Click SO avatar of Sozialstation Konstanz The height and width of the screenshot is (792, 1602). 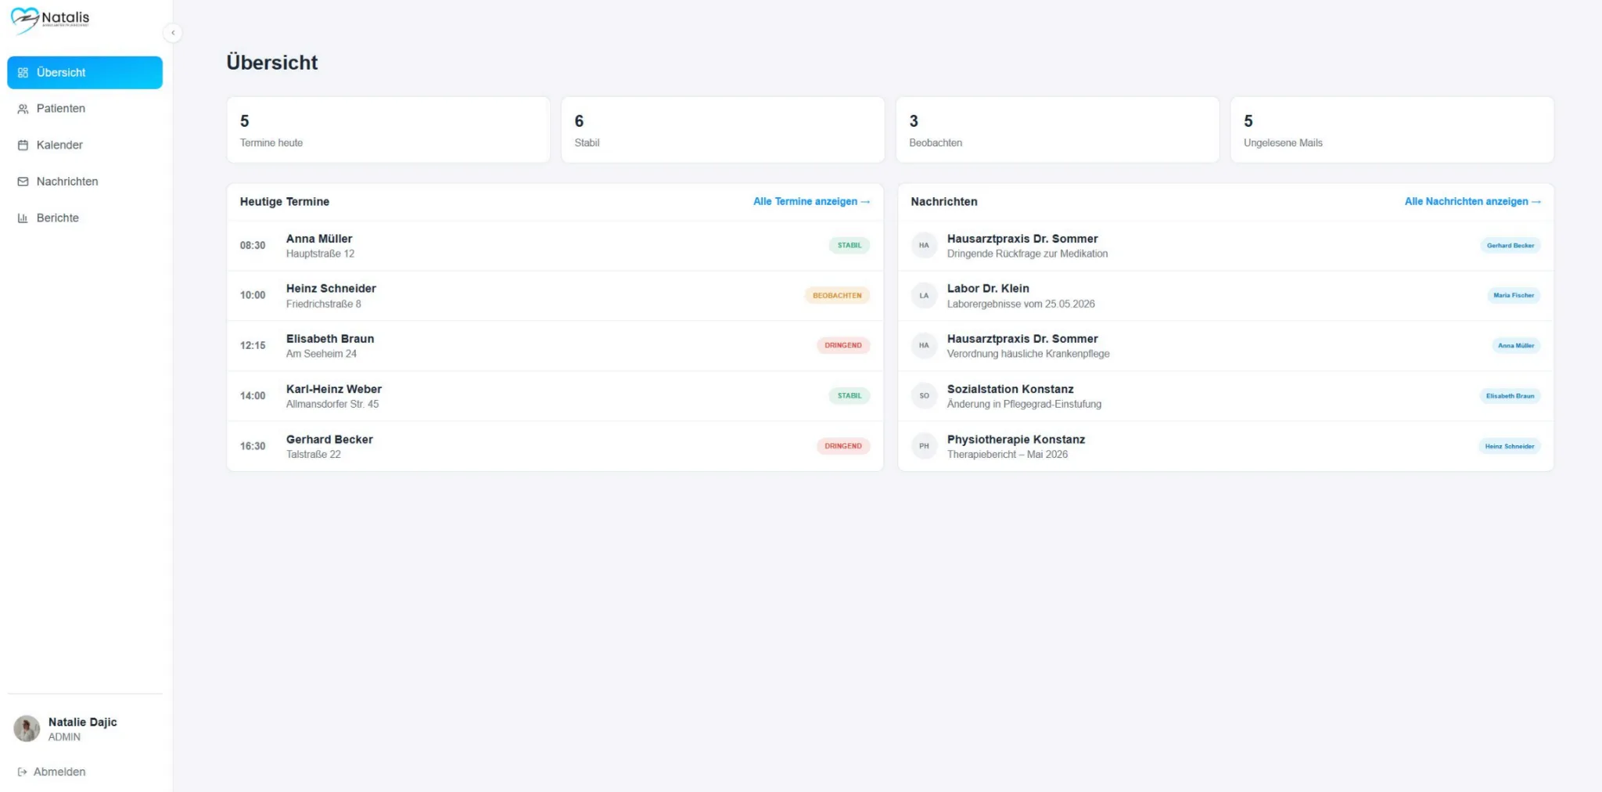[x=924, y=396]
